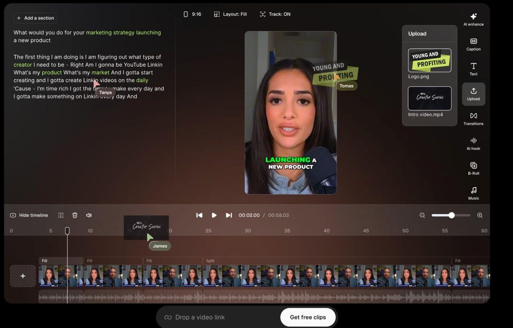This screenshot has width=513, height=328.
Task: Click the add clip plus button
Action: (x=23, y=276)
